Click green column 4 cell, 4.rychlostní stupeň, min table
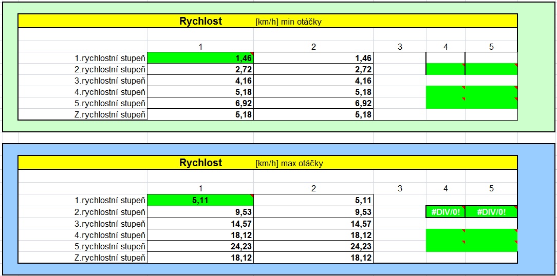 coord(445,92)
